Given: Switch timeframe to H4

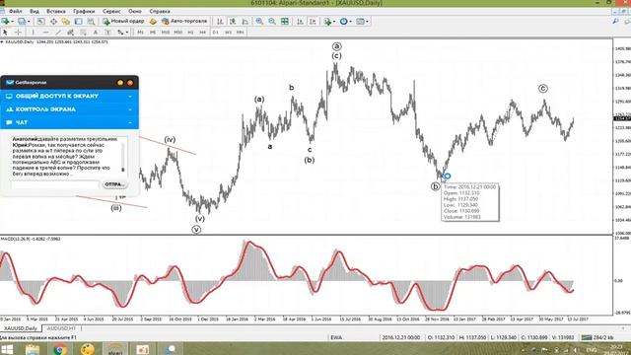Looking at the screenshot, I should point(203,33).
